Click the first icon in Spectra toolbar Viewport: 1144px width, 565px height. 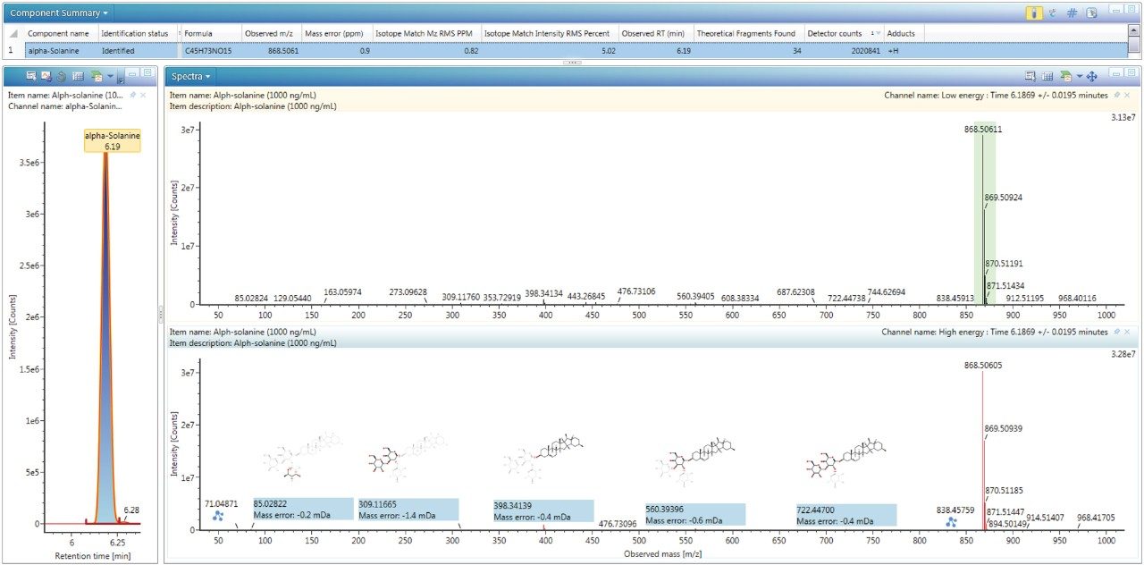tap(1030, 77)
